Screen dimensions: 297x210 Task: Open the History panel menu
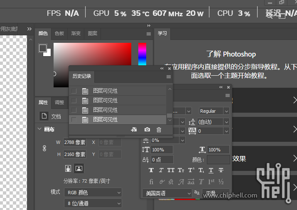point(169,77)
